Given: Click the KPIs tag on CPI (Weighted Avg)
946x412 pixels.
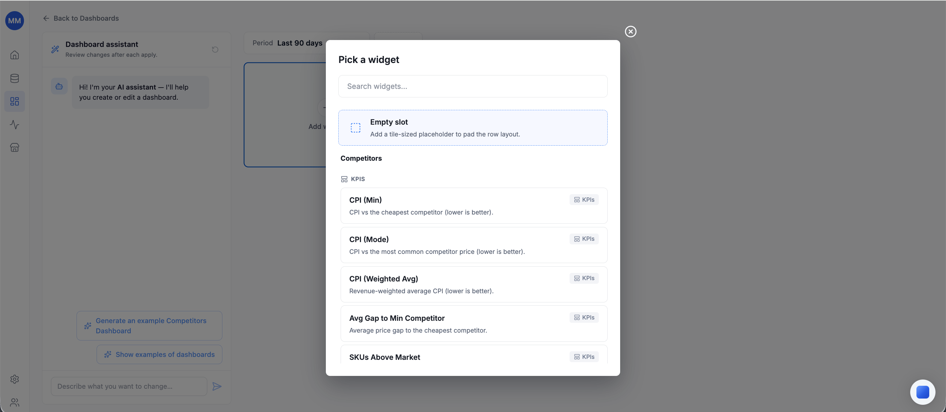Looking at the screenshot, I should coord(584,278).
